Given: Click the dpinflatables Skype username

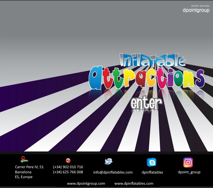Looking at the screenshot, I should tap(152, 172).
